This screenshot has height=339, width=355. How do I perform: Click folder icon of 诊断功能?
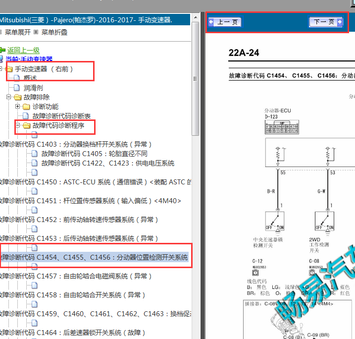coord(26,107)
